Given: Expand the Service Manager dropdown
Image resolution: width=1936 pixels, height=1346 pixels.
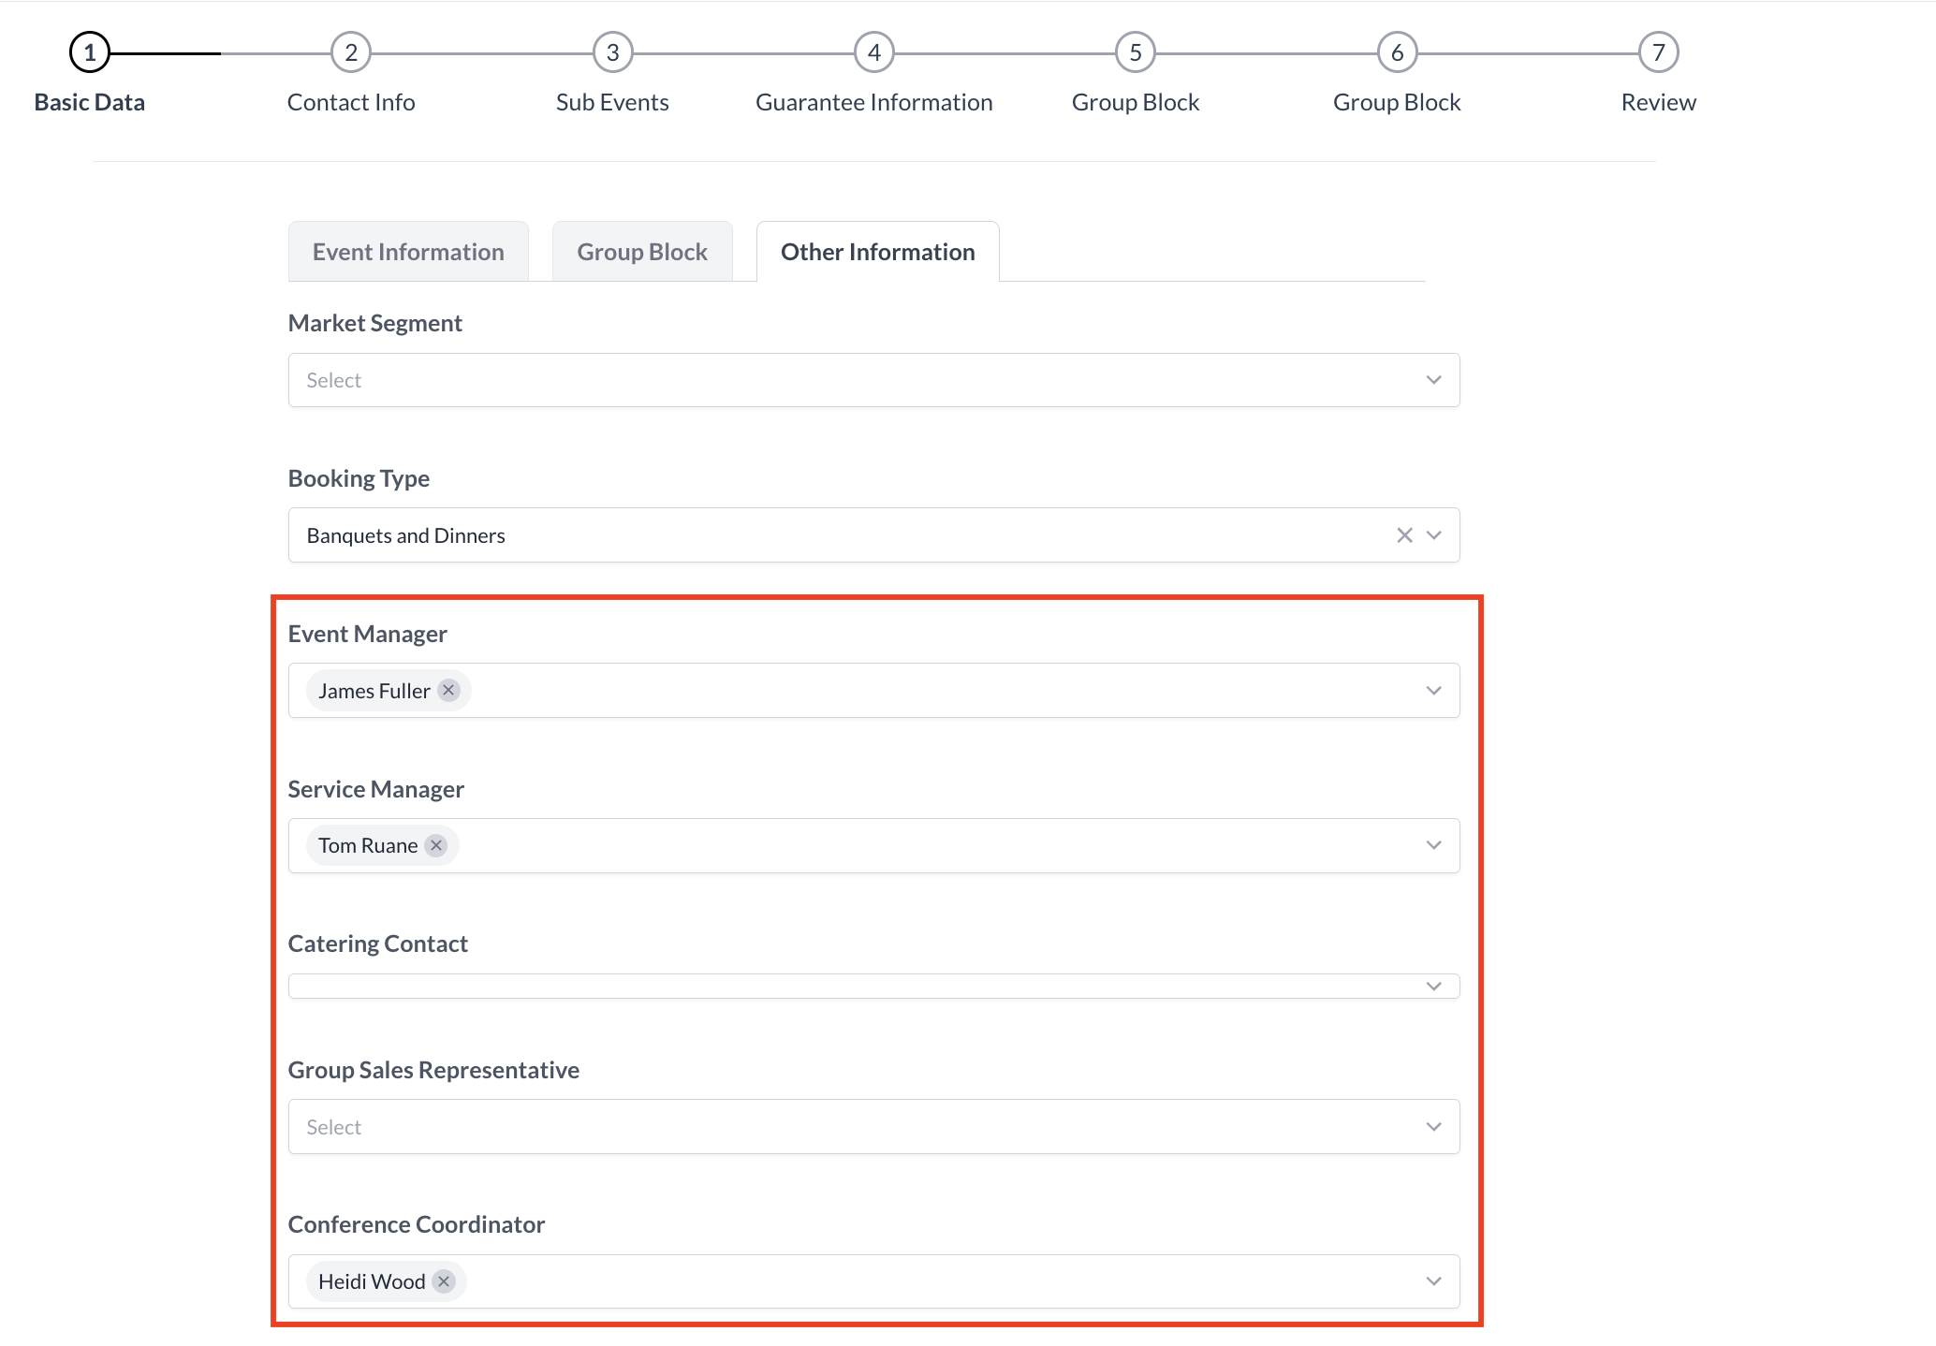Looking at the screenshot, I should [1432, 844].
